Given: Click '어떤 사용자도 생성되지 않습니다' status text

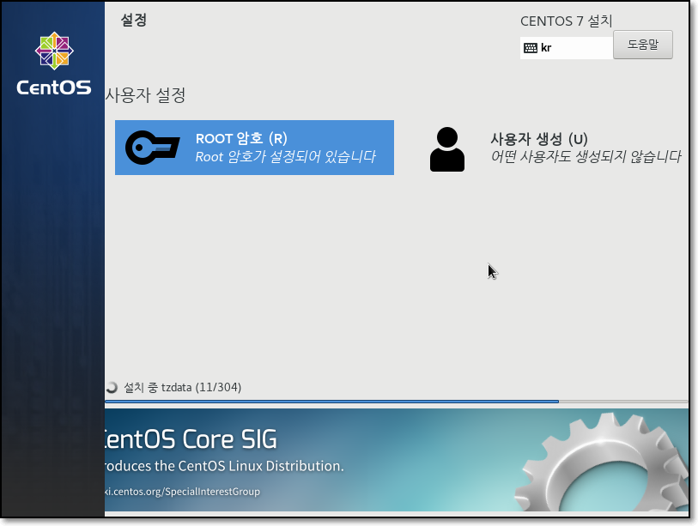Looking at the screenshot, I should (586, 157).
